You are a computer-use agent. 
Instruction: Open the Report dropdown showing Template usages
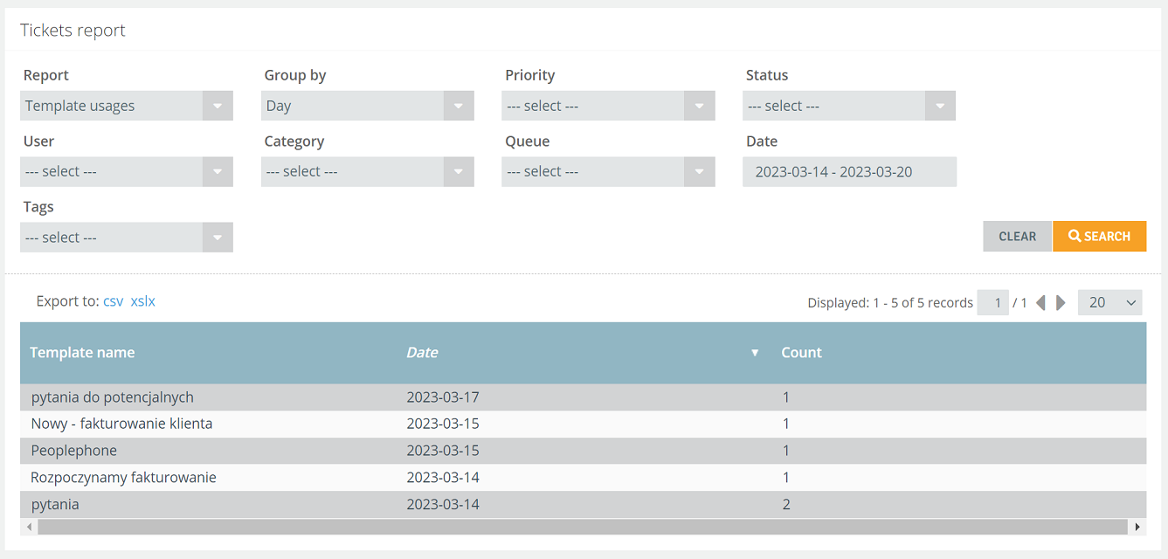(127, 106)
